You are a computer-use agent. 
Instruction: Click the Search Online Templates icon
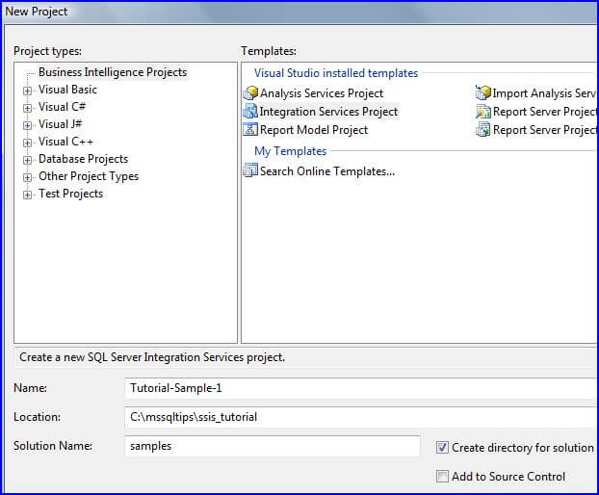coord(250,170)
